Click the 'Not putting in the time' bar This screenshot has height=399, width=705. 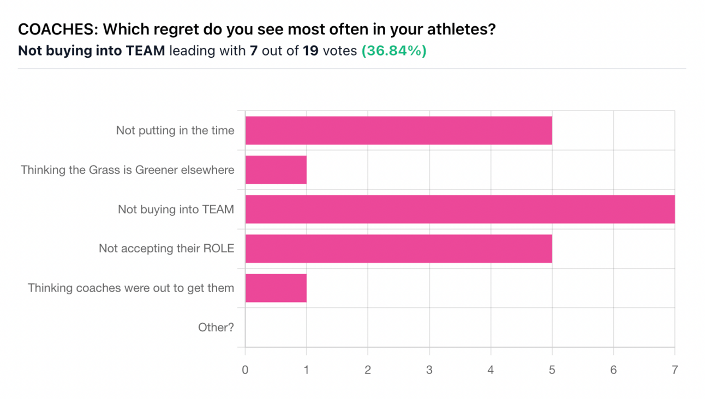tap(398, 131)
